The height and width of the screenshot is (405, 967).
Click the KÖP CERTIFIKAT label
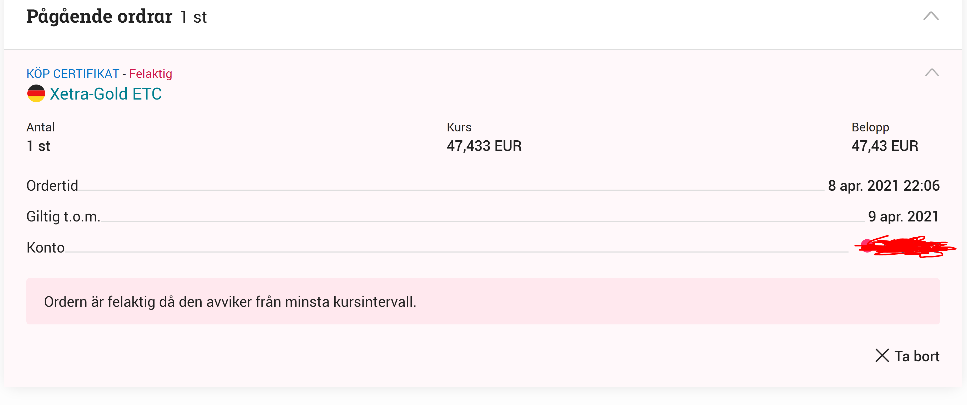tap(72, 73)
